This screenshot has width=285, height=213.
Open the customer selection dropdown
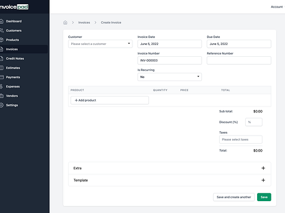coord(100,44)
